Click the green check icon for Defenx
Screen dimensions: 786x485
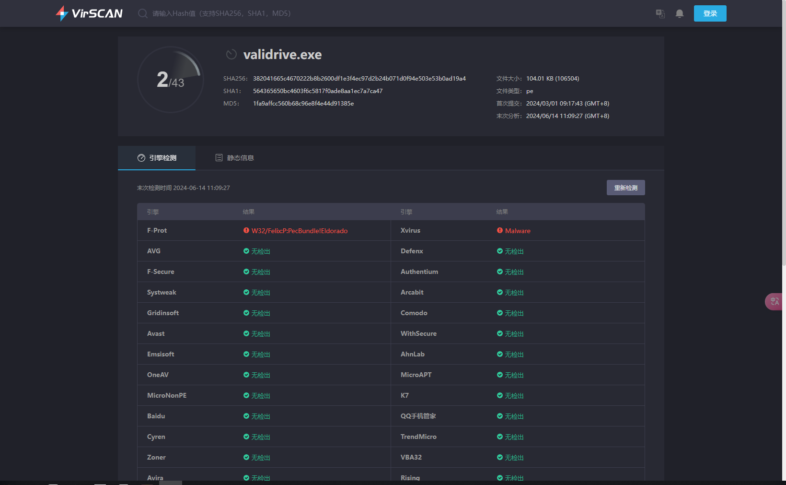pos(500,251)
